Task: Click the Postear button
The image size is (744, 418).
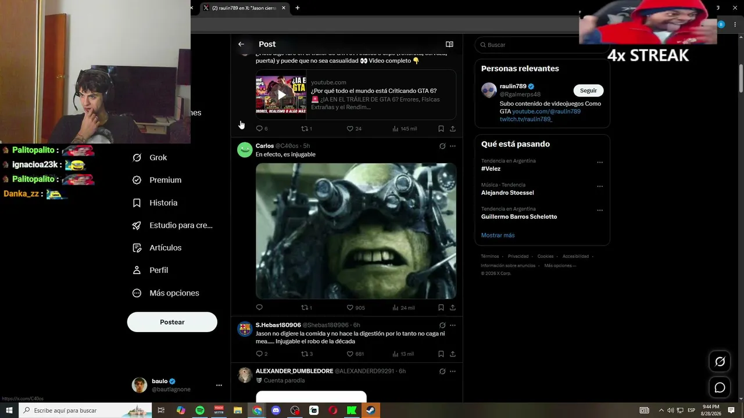Action: click(x=172, y=322)
